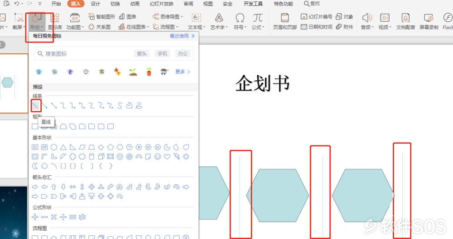
Task: Start 屏幕录制 screen recording
Action: coord(429,21)
